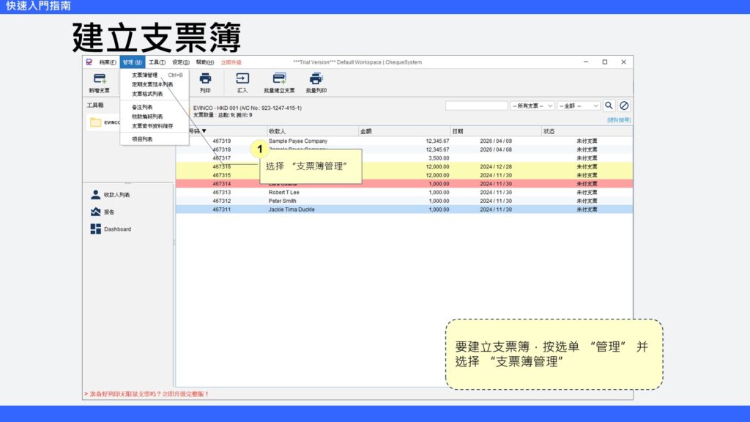Sort by the 金额 column header
The height and width of the screenshot is (422, 750).
point(404,131)
